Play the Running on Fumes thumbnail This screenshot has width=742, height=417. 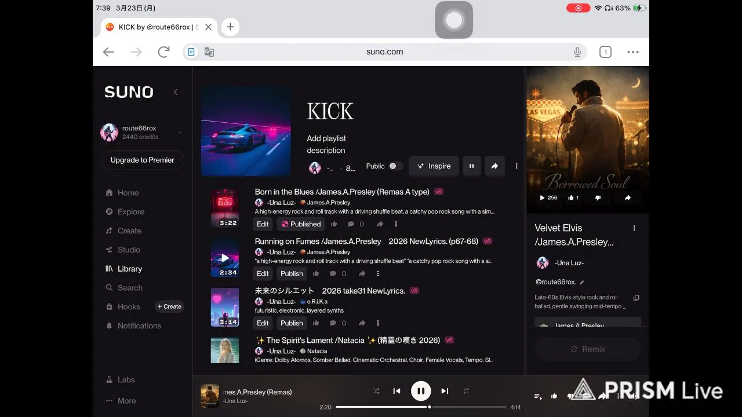225,258
